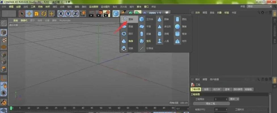Open the 工具 menu in menu bar
277x113 pixels.
[33, 7]
